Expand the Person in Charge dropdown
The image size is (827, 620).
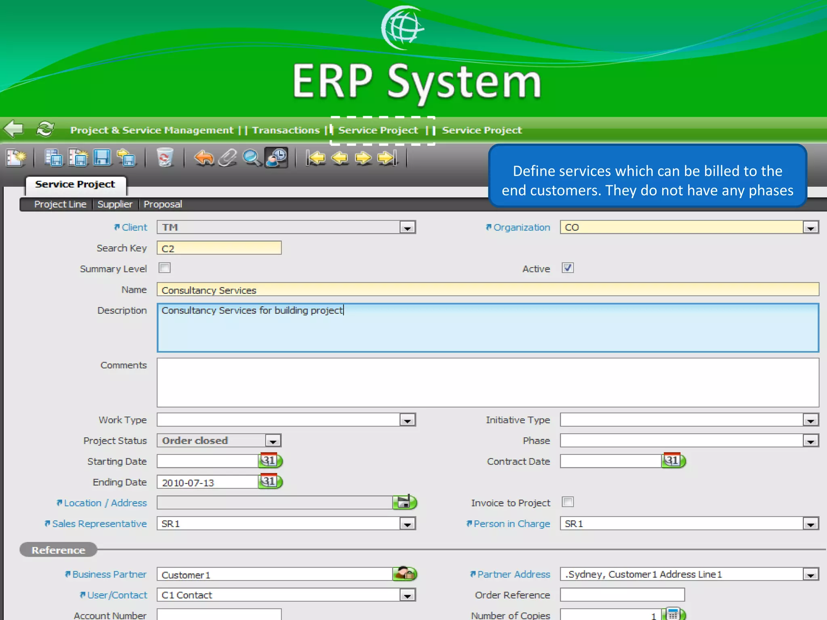[x=810, y=524]
